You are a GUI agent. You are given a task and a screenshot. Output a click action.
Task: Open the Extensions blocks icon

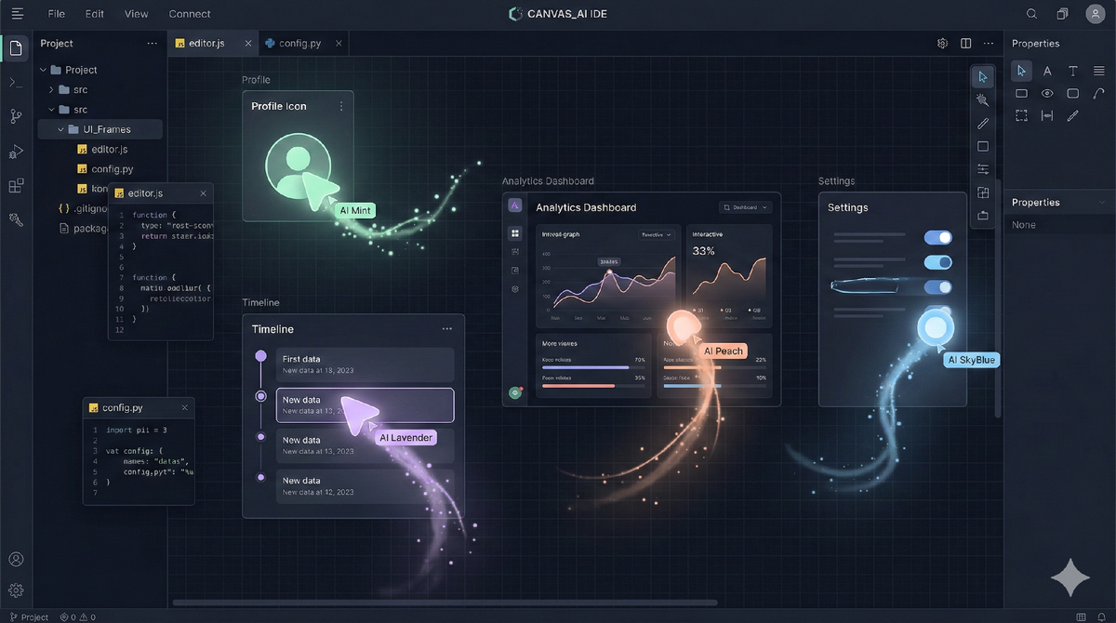click(x=16, y=185)
